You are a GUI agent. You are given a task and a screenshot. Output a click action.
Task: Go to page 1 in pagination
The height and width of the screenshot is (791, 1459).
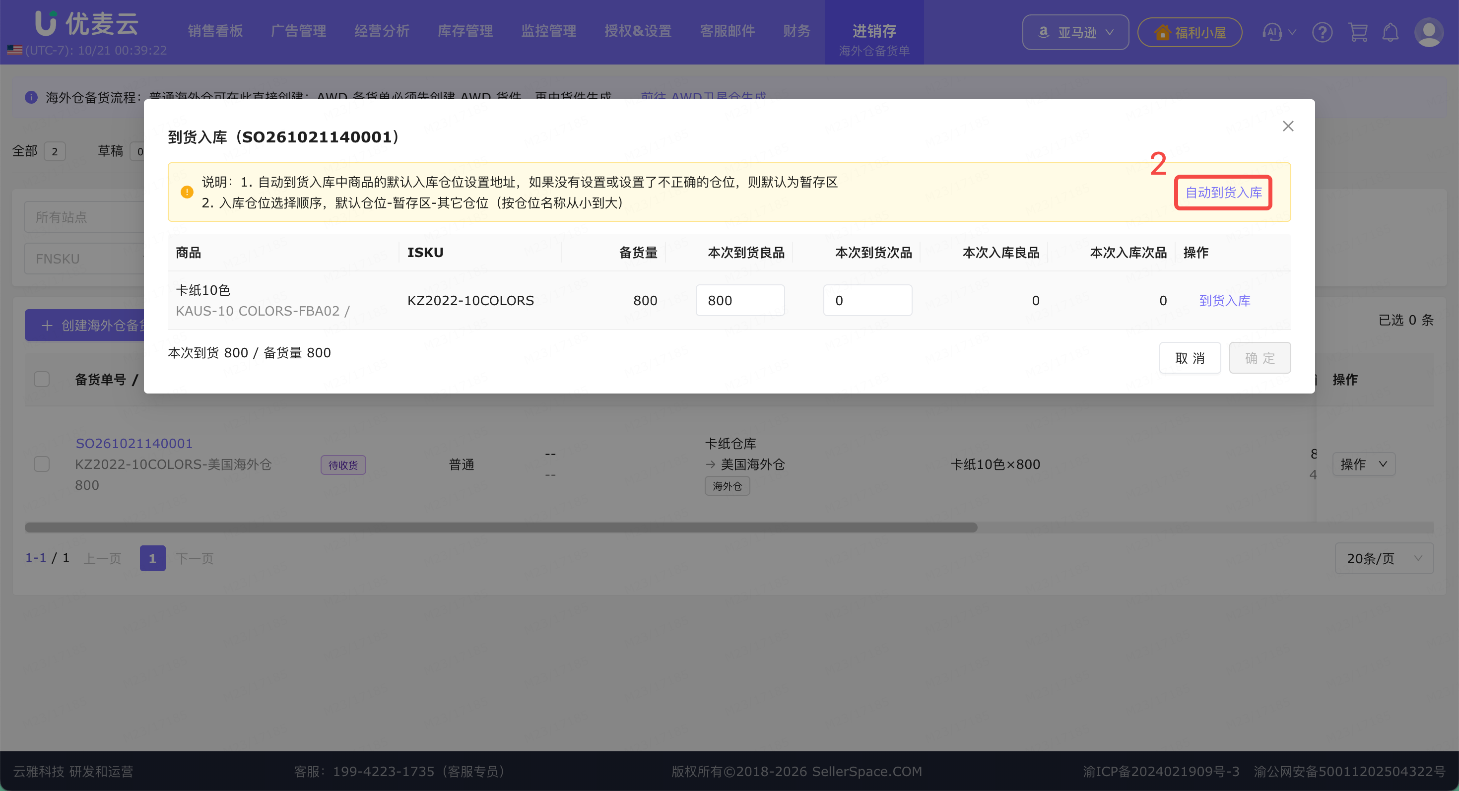point(152,558)
